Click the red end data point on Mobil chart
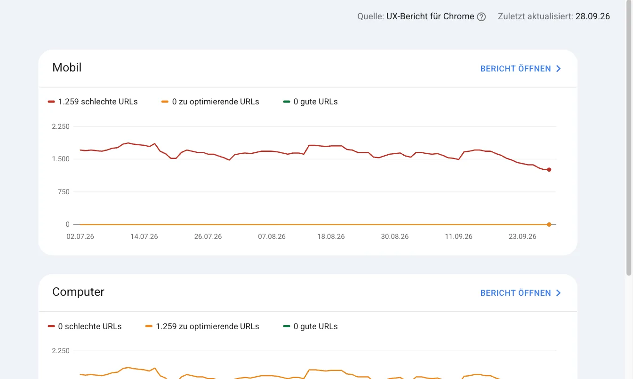Screen dimensions: 633x379 click(x=549, y=170)
